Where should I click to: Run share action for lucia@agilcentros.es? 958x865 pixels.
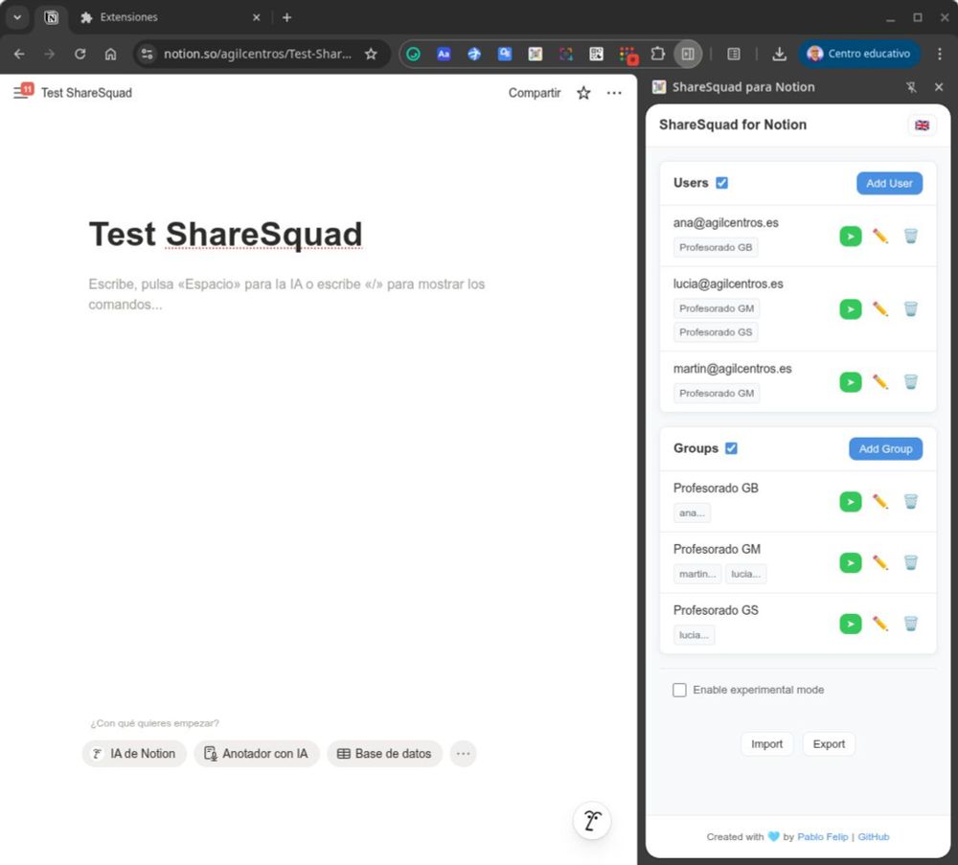click(x=851, y=309)
